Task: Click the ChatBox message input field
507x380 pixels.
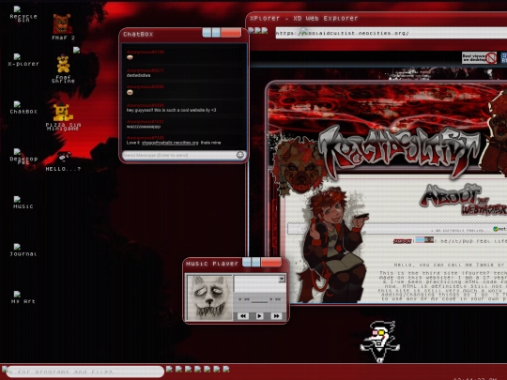Action: [179, 156]
